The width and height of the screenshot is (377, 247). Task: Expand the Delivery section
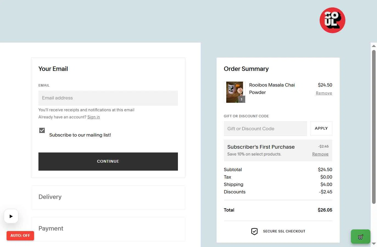(x=108, y=197)
